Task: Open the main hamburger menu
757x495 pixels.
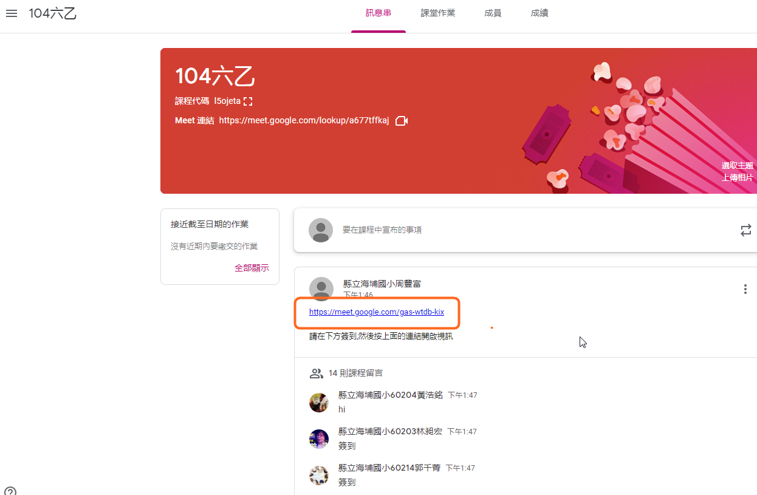Action: click(12, 13)
